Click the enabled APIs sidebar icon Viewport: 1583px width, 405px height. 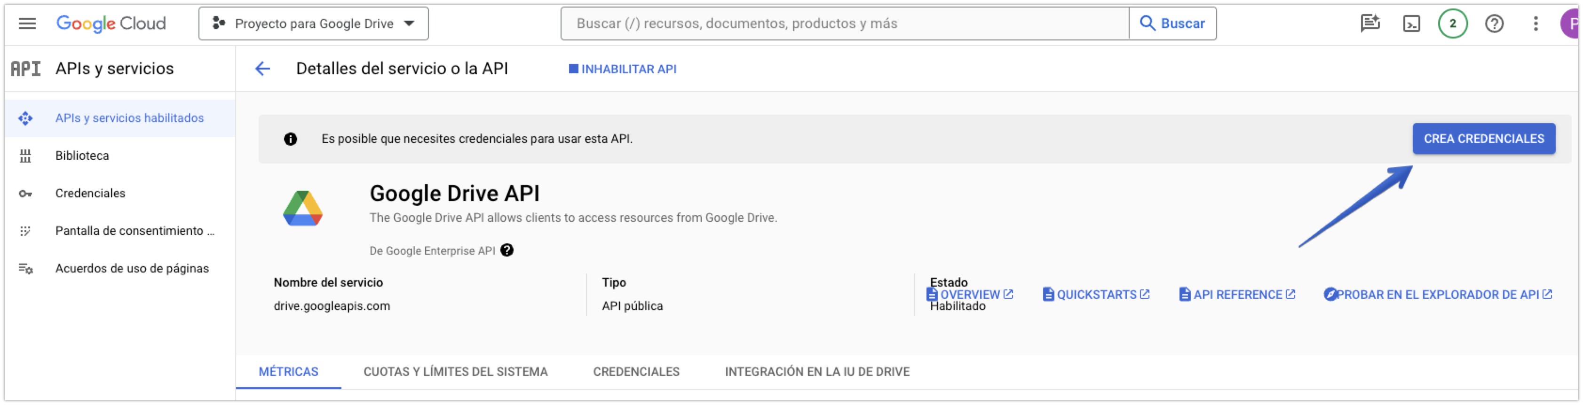click(x=25, y=118)
